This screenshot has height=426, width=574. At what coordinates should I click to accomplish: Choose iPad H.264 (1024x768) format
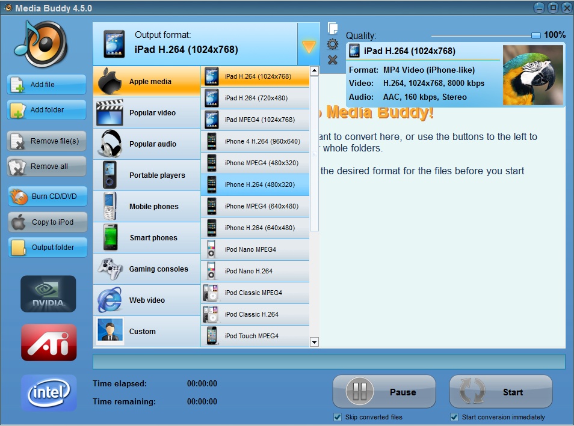[x=255, y=76]
